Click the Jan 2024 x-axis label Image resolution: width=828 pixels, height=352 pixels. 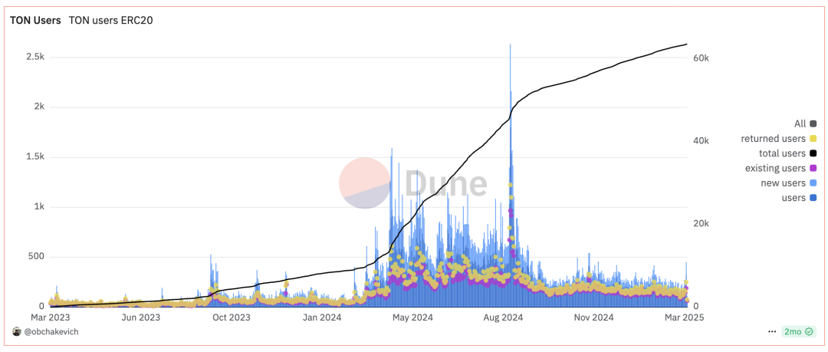[x=322, y=317]
